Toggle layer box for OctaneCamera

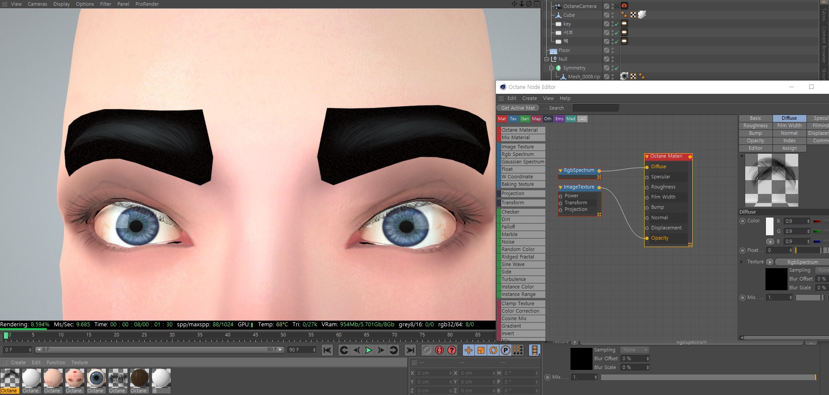607,6
